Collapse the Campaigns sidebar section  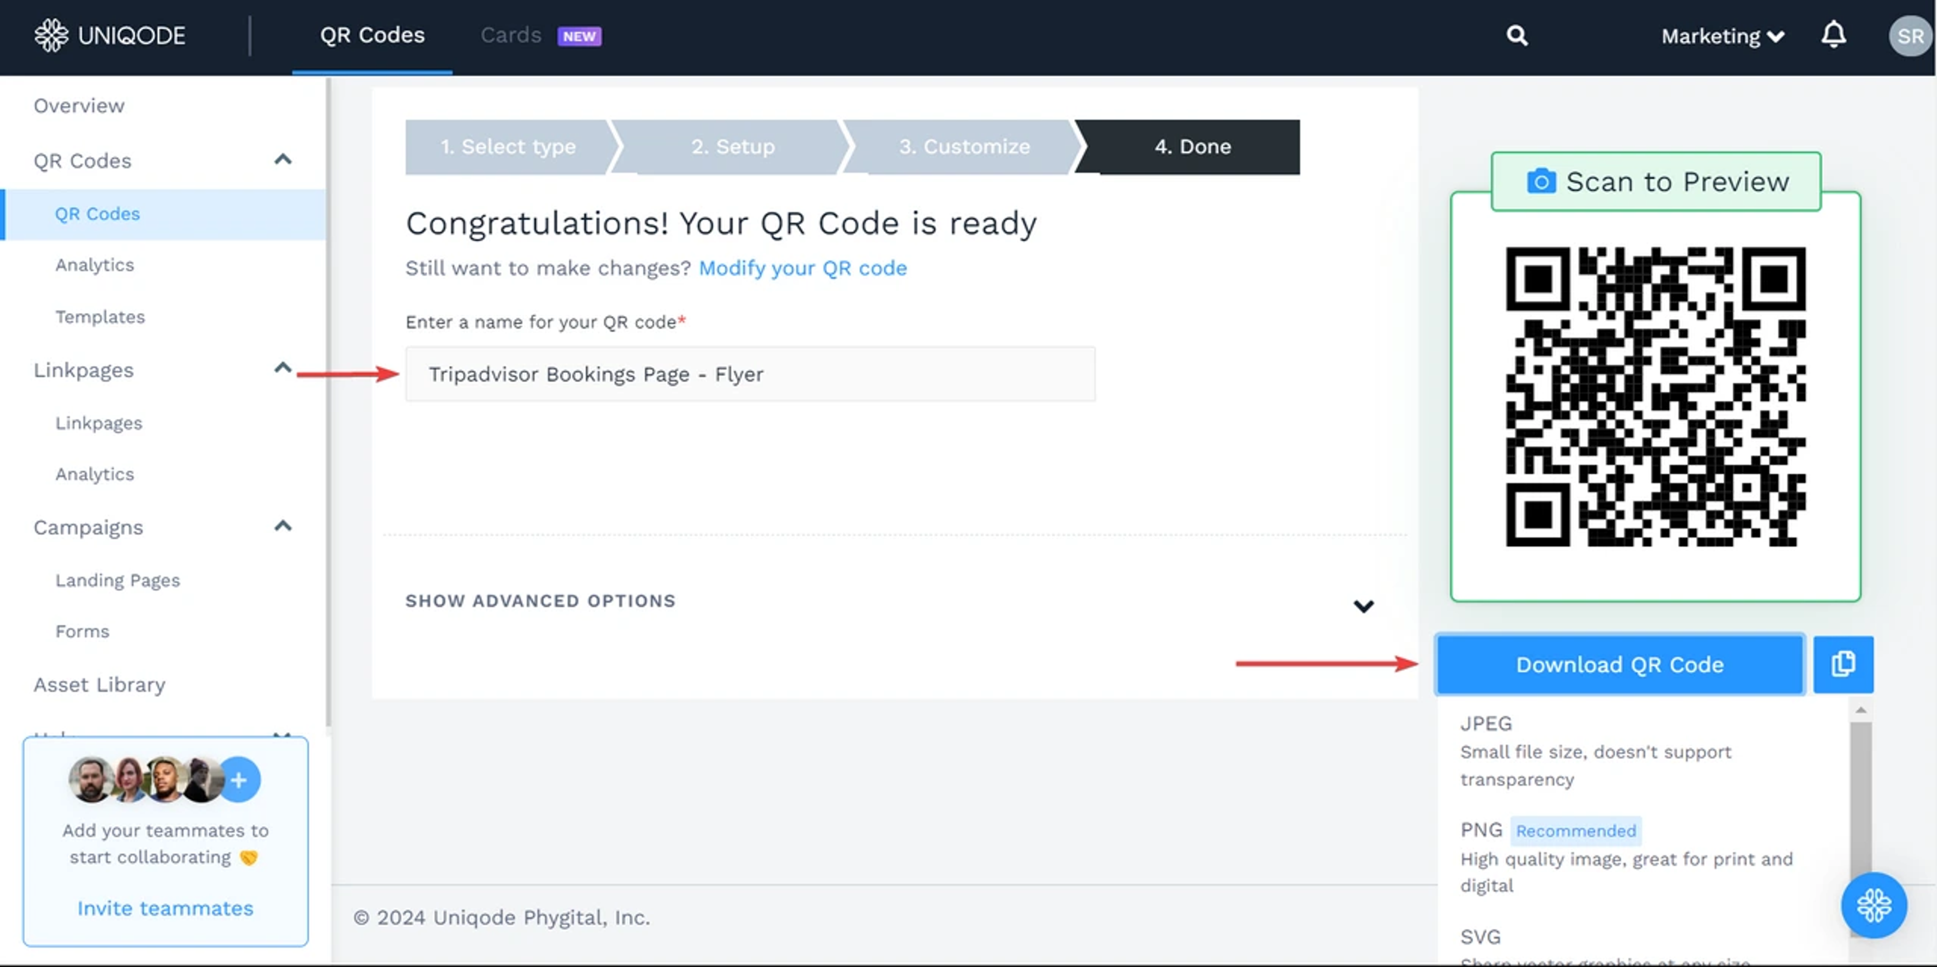coord(282,526)
